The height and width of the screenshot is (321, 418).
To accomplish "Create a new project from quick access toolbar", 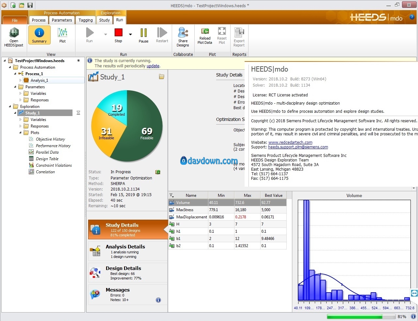I will pyautogui.click(x=13, y=5).
